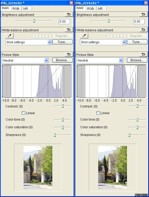
Task: Click white balance preset 1, left panel
Action: [x=35, y=36]
